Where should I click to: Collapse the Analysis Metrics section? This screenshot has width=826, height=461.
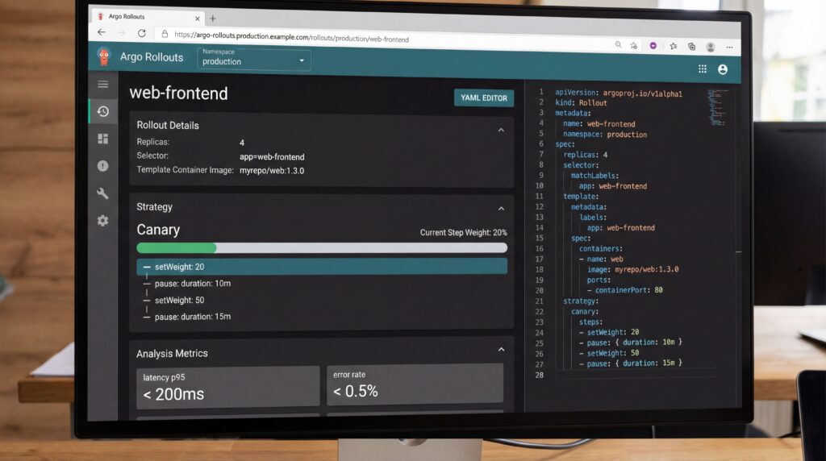pos(502,350)
